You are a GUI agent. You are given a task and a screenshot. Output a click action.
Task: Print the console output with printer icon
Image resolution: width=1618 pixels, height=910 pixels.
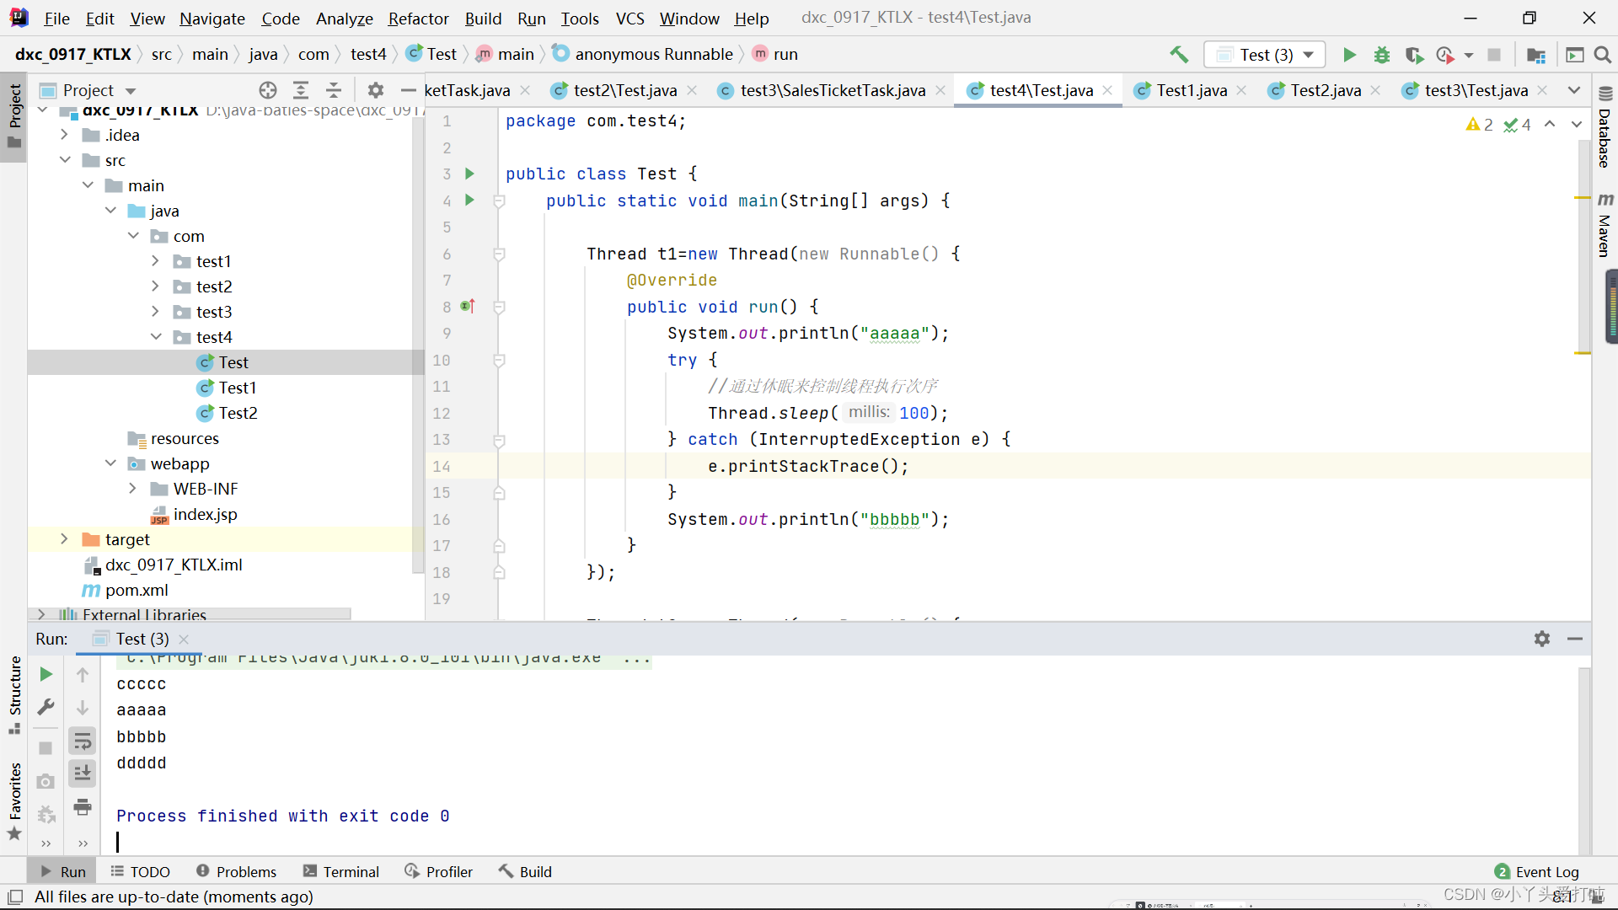click(x=83, y=806)
